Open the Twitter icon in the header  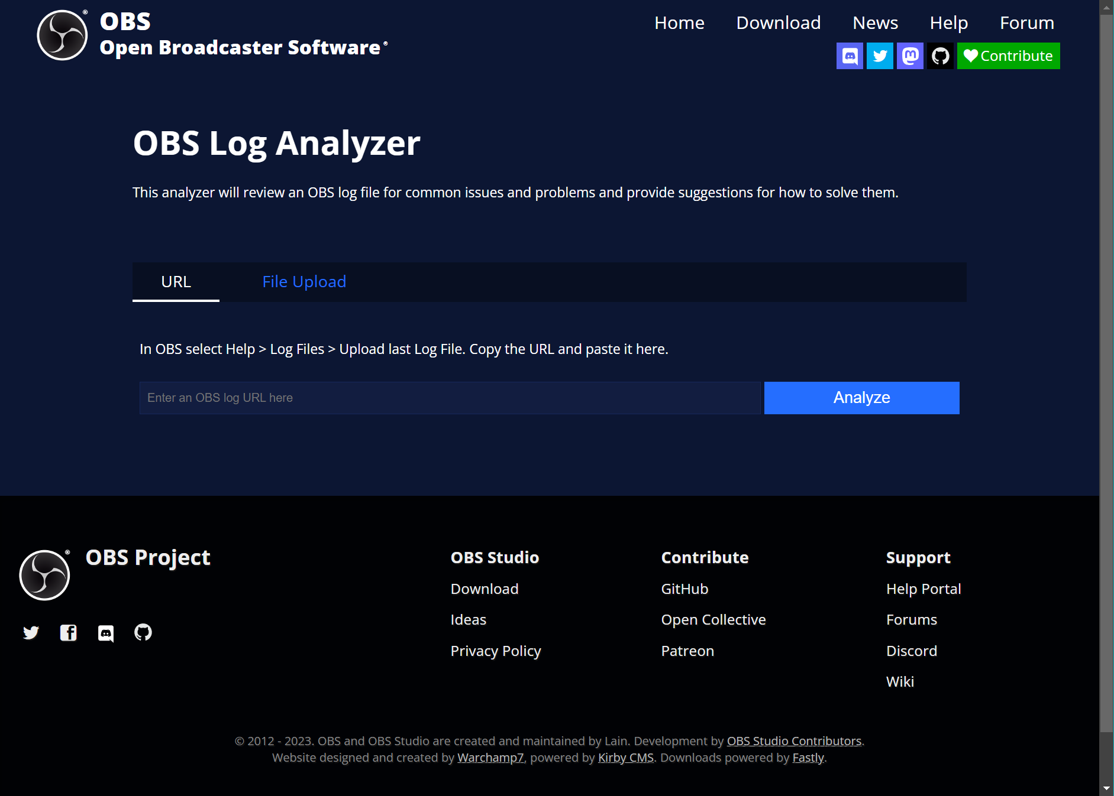[880, 56]
